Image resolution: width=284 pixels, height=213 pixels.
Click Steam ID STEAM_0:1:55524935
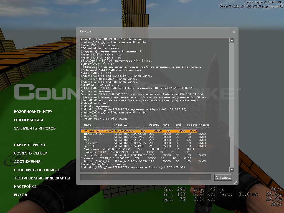point(129,146)
